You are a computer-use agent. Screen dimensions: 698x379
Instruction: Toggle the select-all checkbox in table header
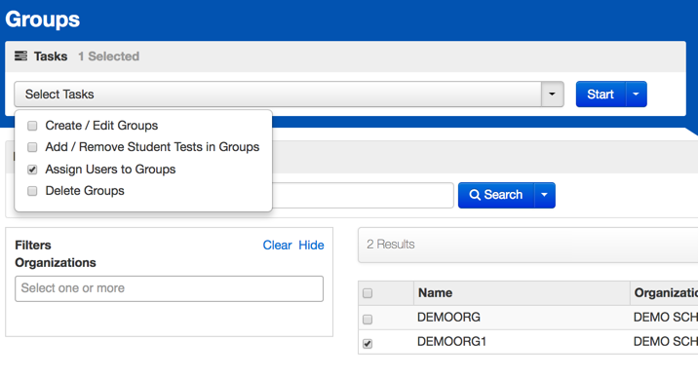coord(368,293)
